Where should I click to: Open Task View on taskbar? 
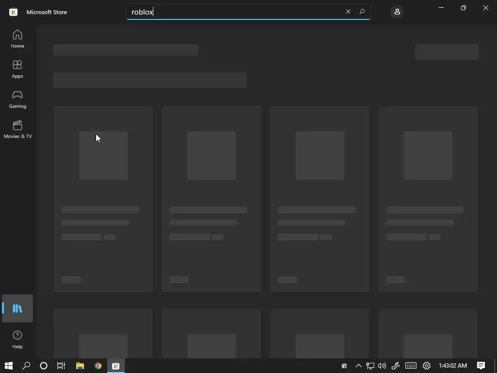click(61, 366)
